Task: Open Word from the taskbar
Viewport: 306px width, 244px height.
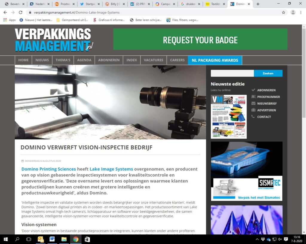Action: 52,239
